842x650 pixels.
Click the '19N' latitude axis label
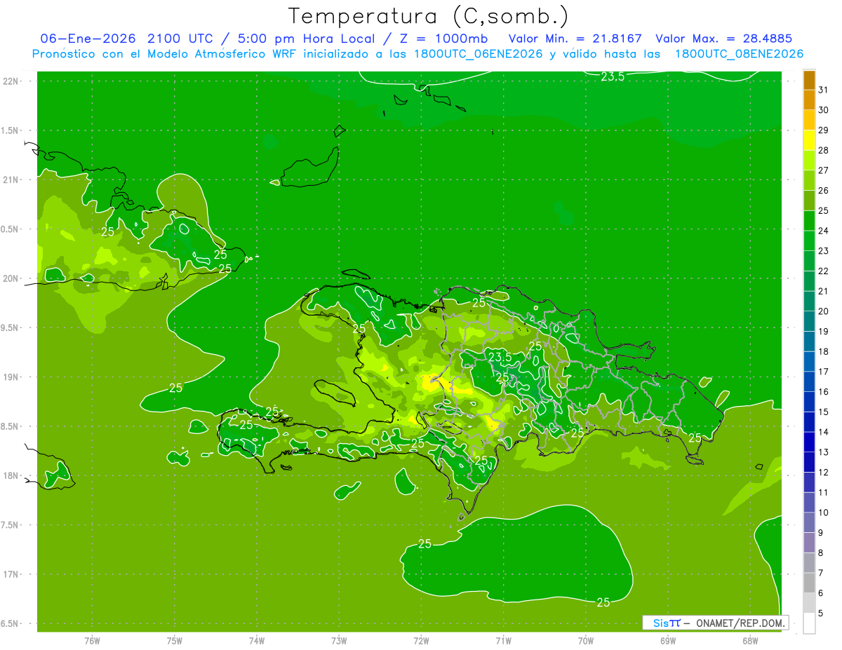[12, 377]
